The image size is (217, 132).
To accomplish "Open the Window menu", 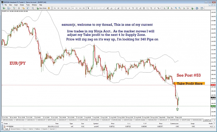I will (x=34, y=5).
